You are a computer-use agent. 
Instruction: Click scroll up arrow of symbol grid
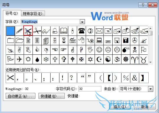click(151, 28)
